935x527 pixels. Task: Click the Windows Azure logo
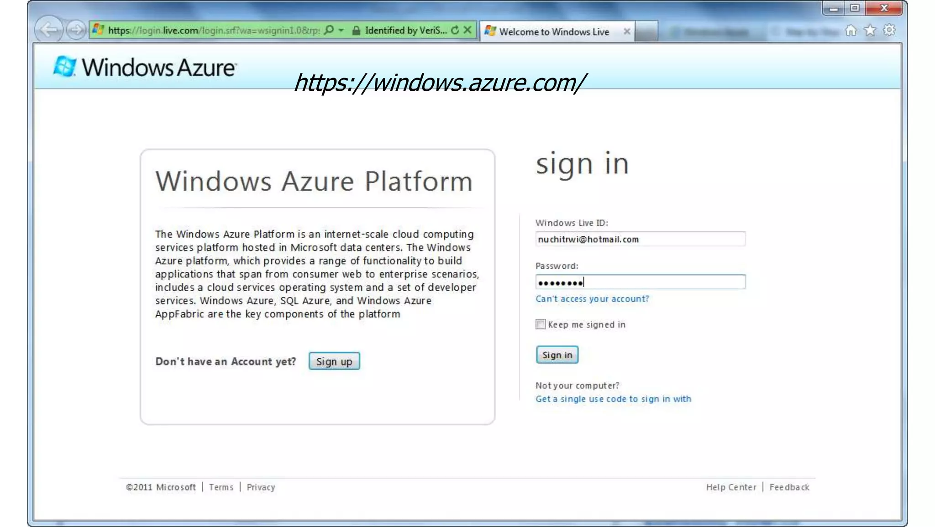[x=145, y=67]
